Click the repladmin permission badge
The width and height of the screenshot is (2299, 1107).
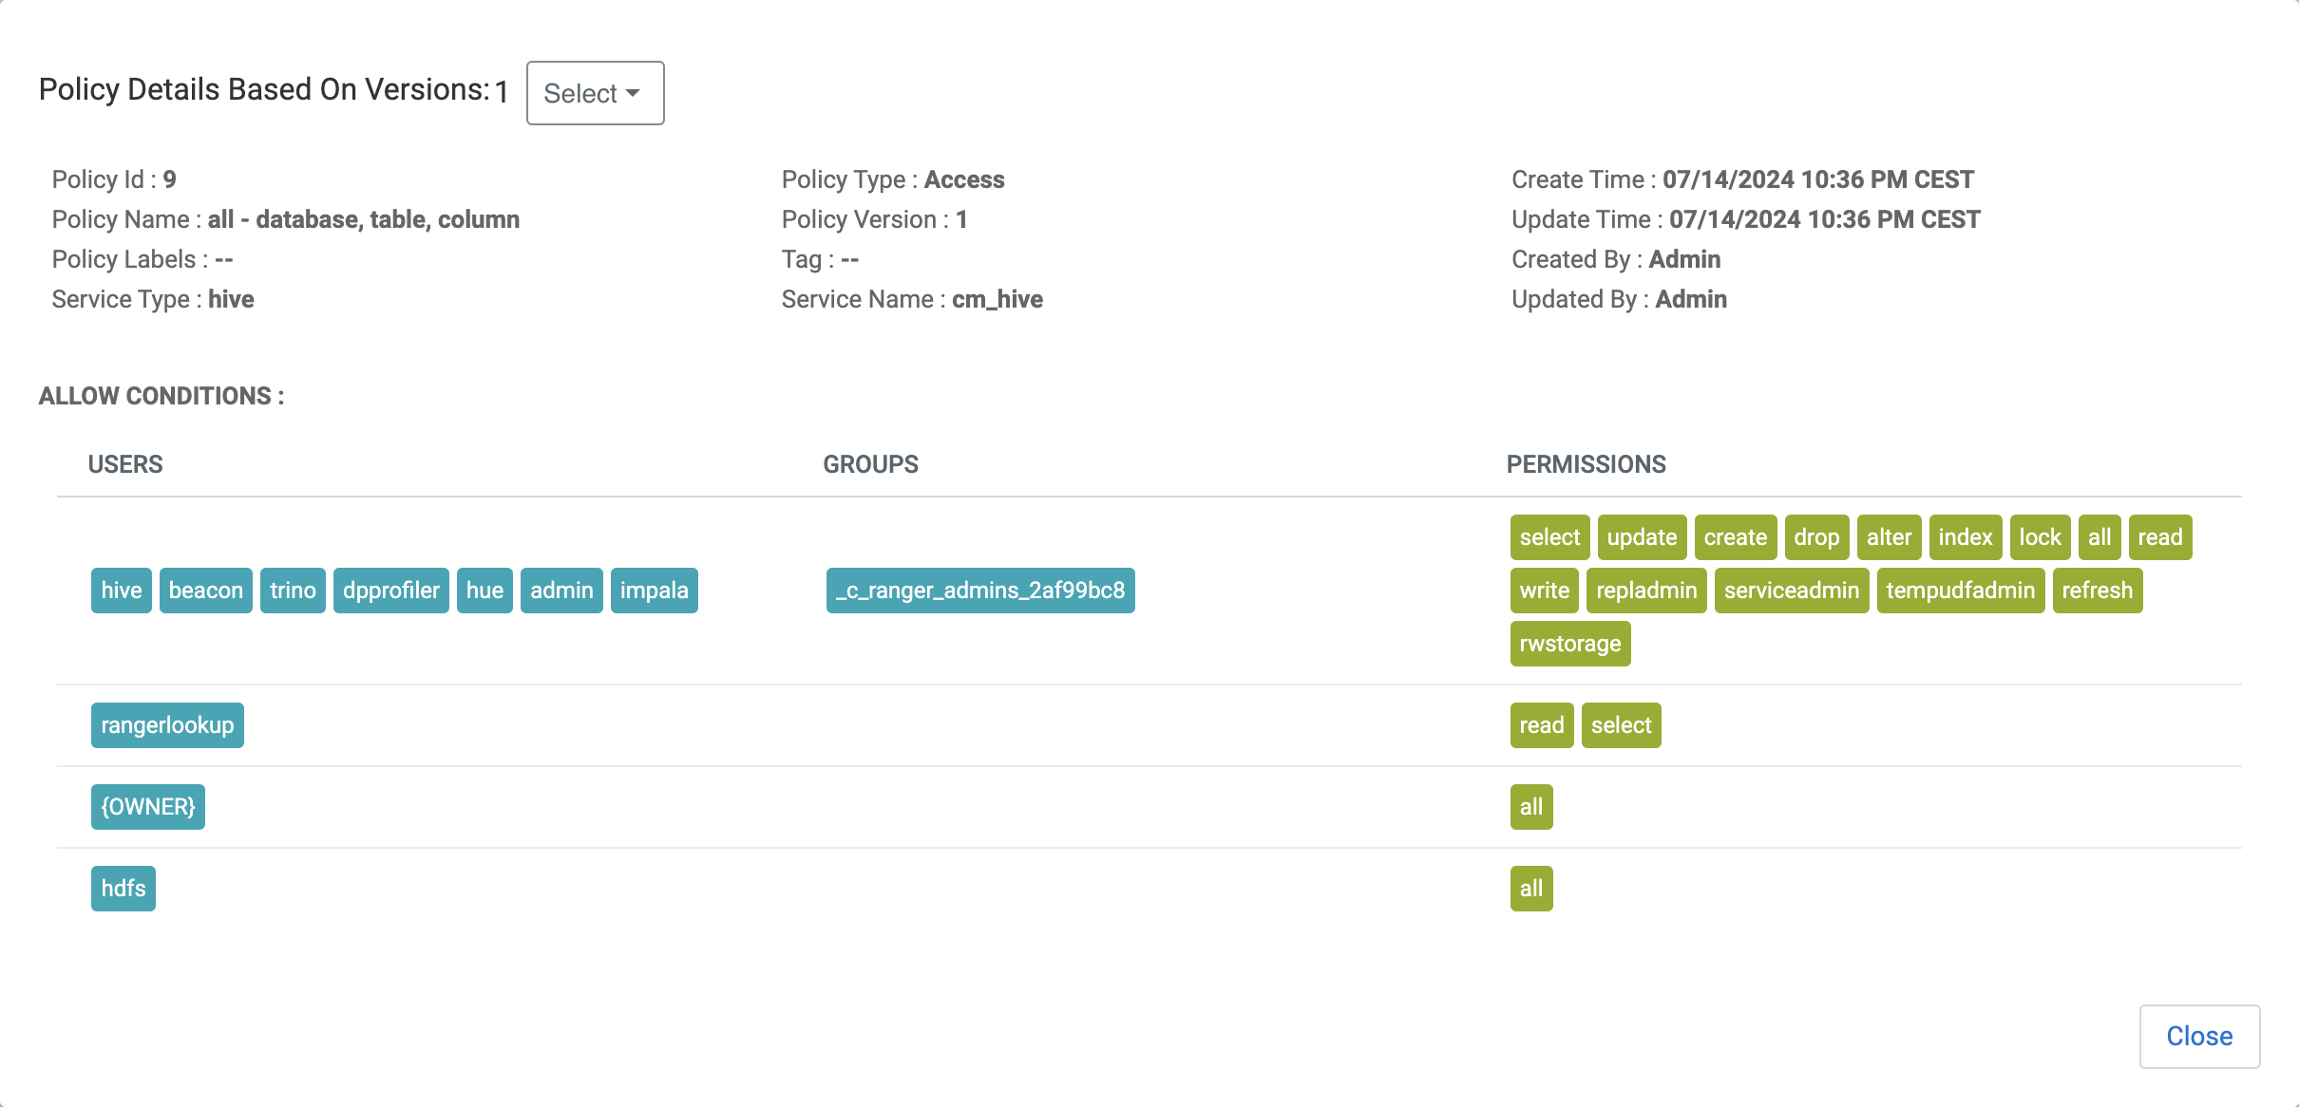click(x=1646, y=591)
